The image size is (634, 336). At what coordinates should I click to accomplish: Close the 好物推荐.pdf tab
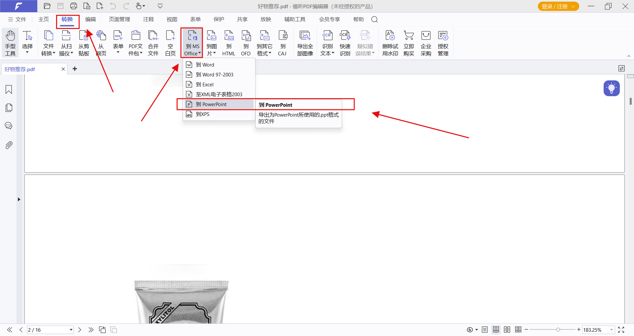click(x=63, y=69)
